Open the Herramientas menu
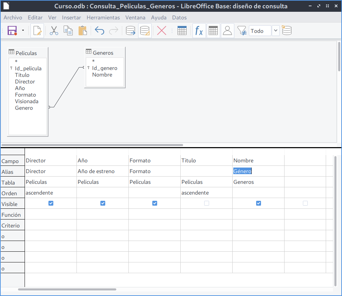This screenshot has height=296, width=342. [103, 18]
